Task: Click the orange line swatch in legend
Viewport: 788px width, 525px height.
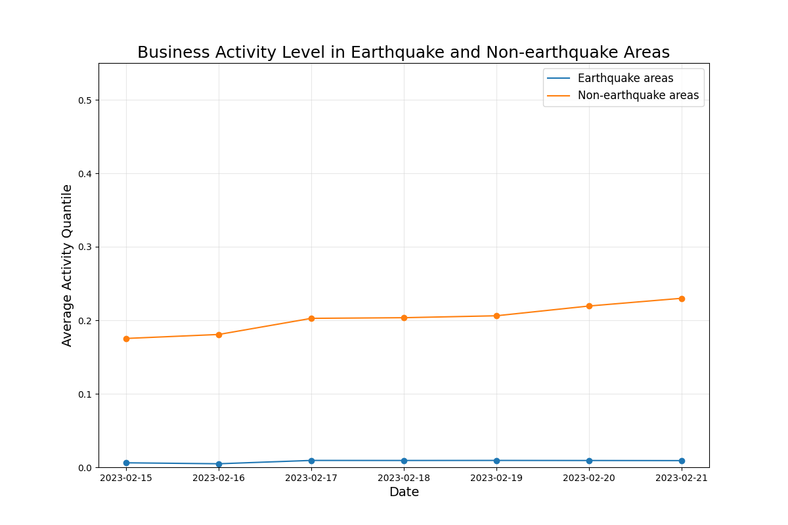Action: (558, 96)
